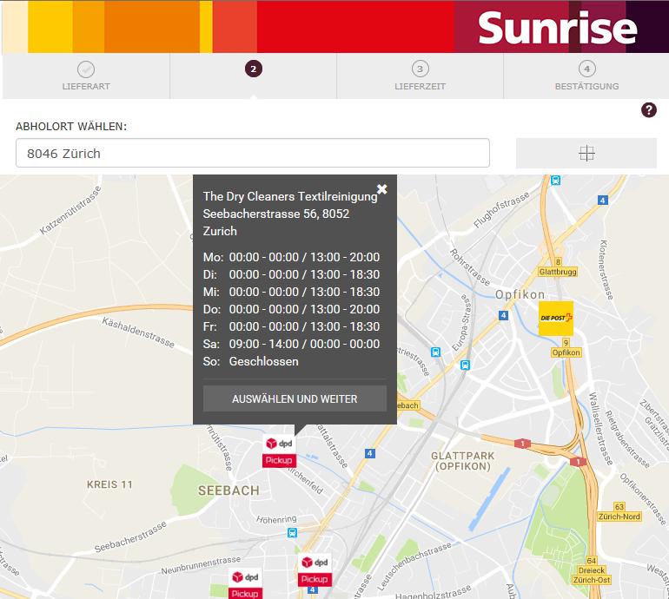The height and width of the screenshot is (599, 669).
Task: Click AUSWÄHLEN UND WEITER button
Action: 295,398
